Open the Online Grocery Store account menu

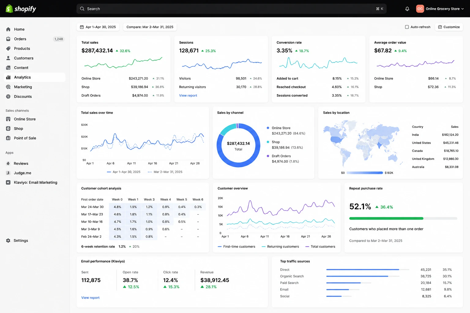tap(440, 9)
